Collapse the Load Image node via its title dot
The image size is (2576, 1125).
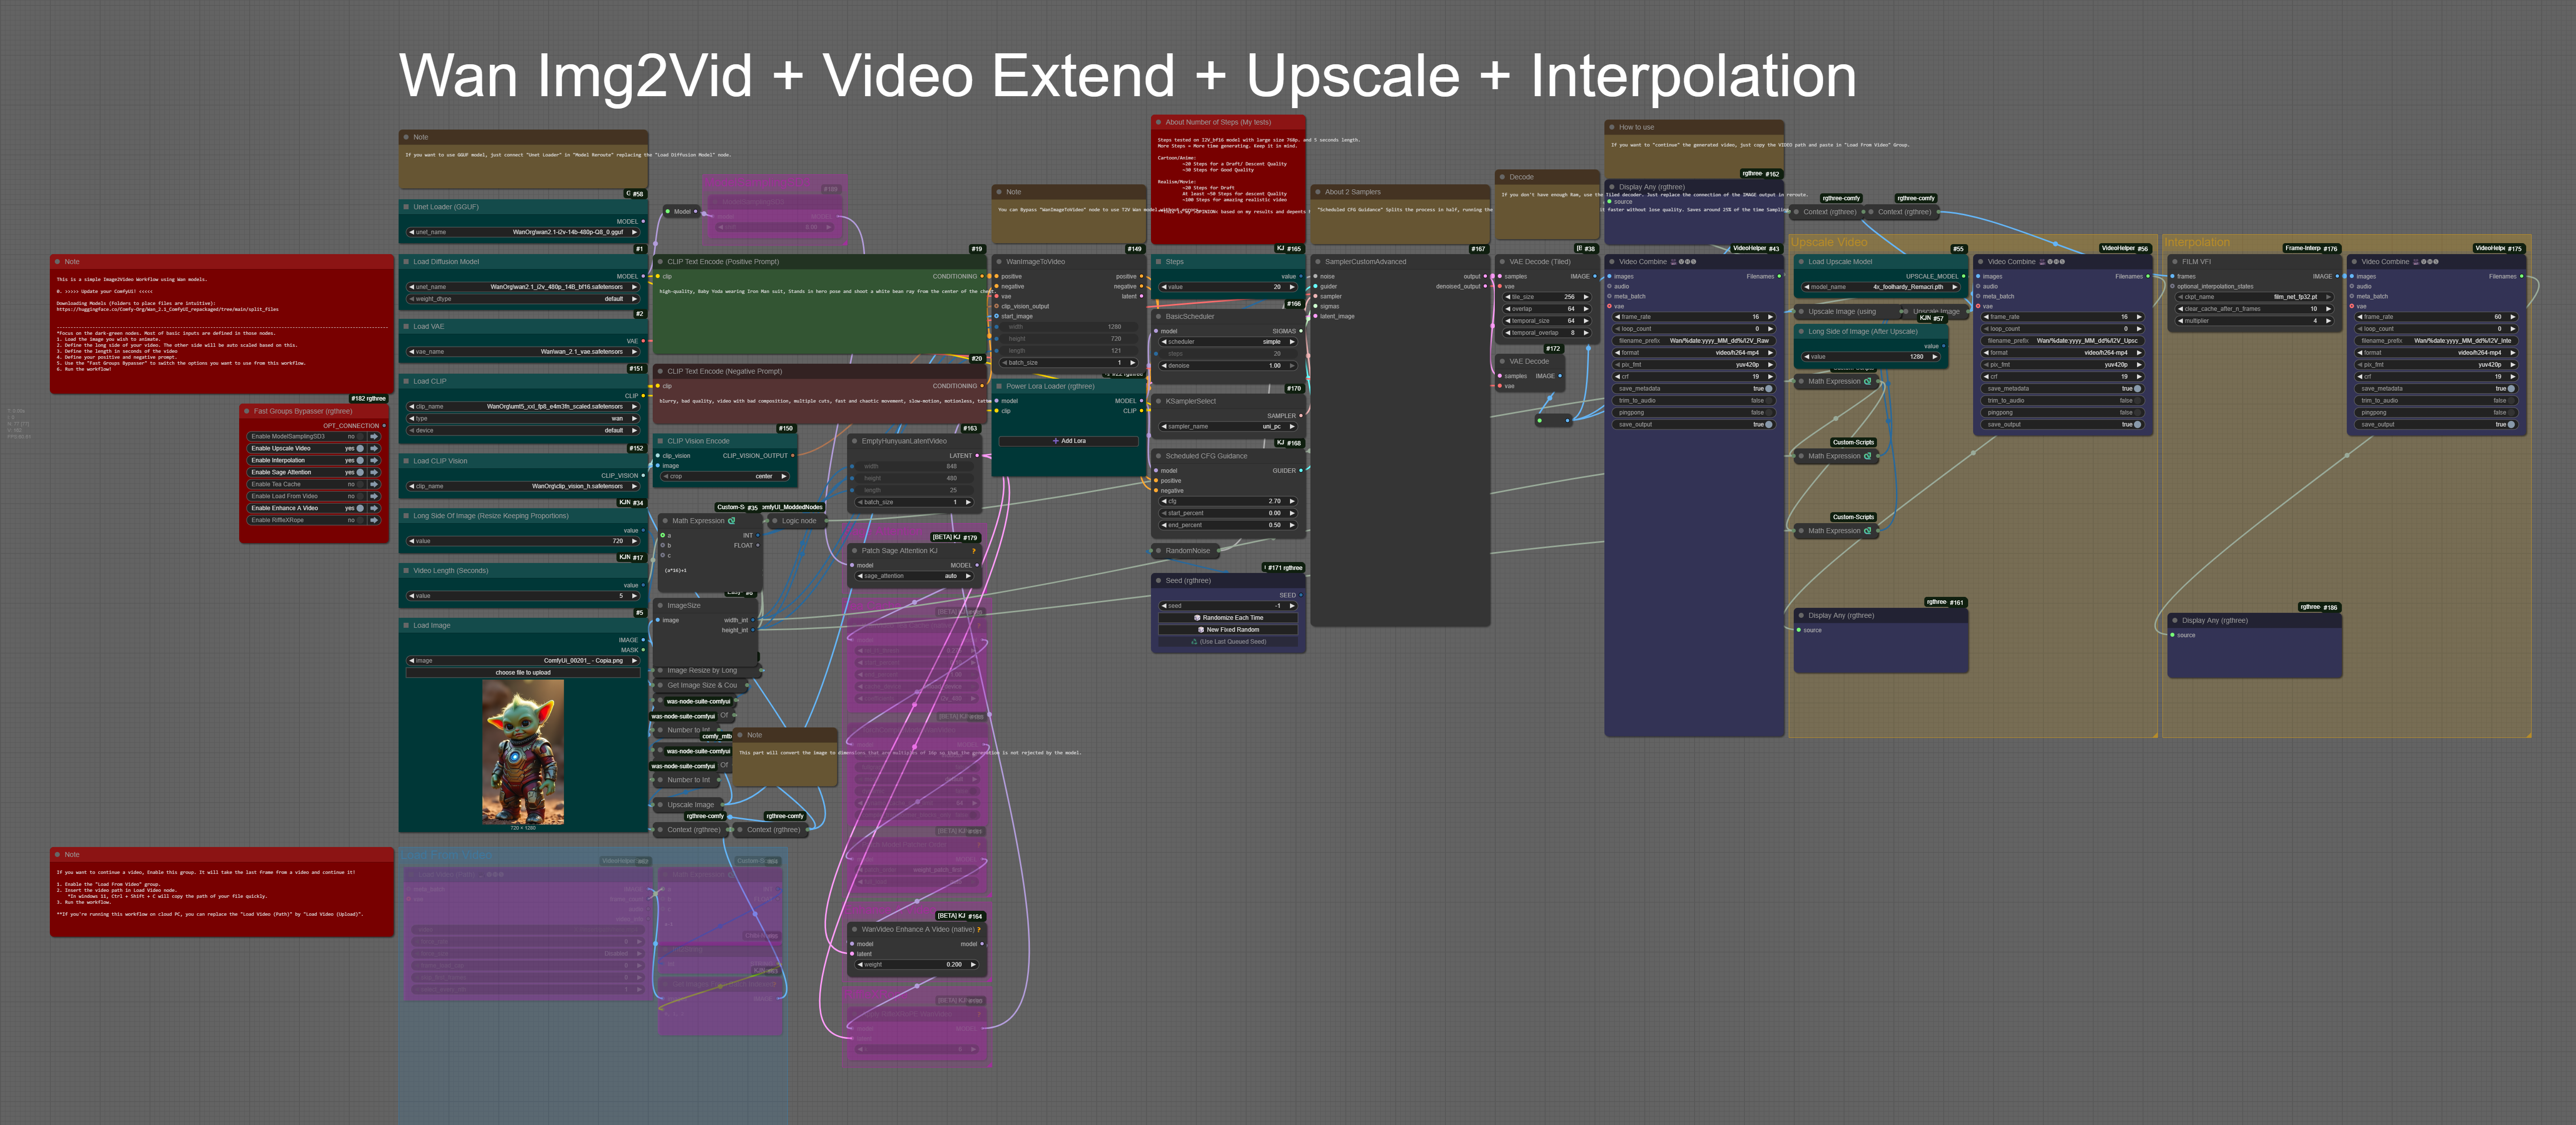pyautogui.click(x=406, y=625)
